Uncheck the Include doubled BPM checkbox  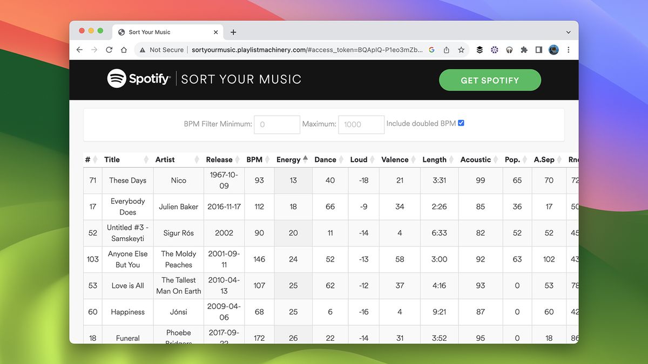tap(461, 123)
